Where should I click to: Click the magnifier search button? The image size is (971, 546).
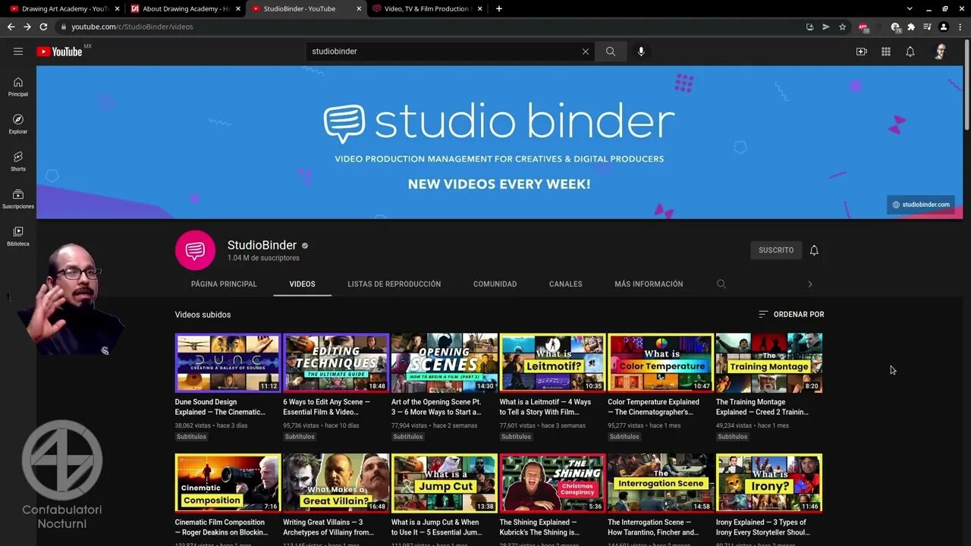pyautogui.click(x=611, y=52)
